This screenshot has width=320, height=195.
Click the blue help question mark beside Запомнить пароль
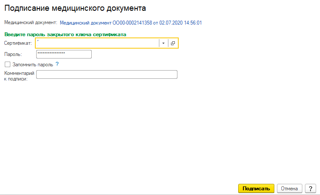pos(57,64)
